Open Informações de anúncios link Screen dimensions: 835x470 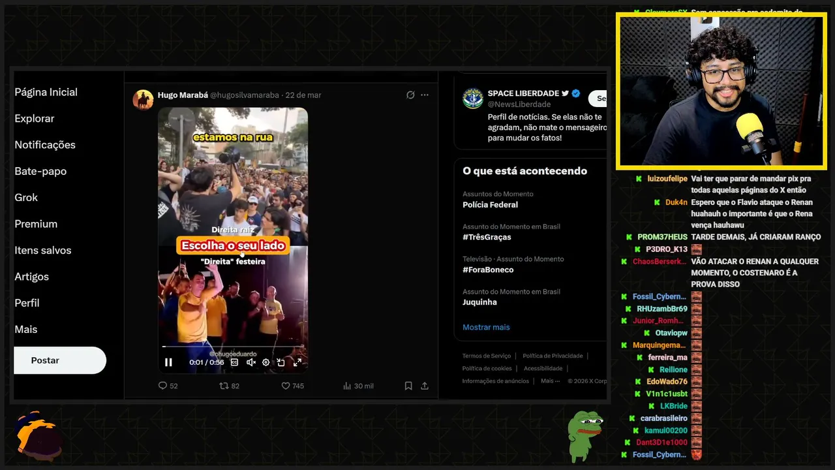496,381
